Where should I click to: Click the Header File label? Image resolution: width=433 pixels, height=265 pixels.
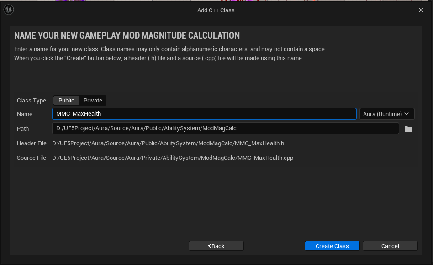tap(32, 143)
